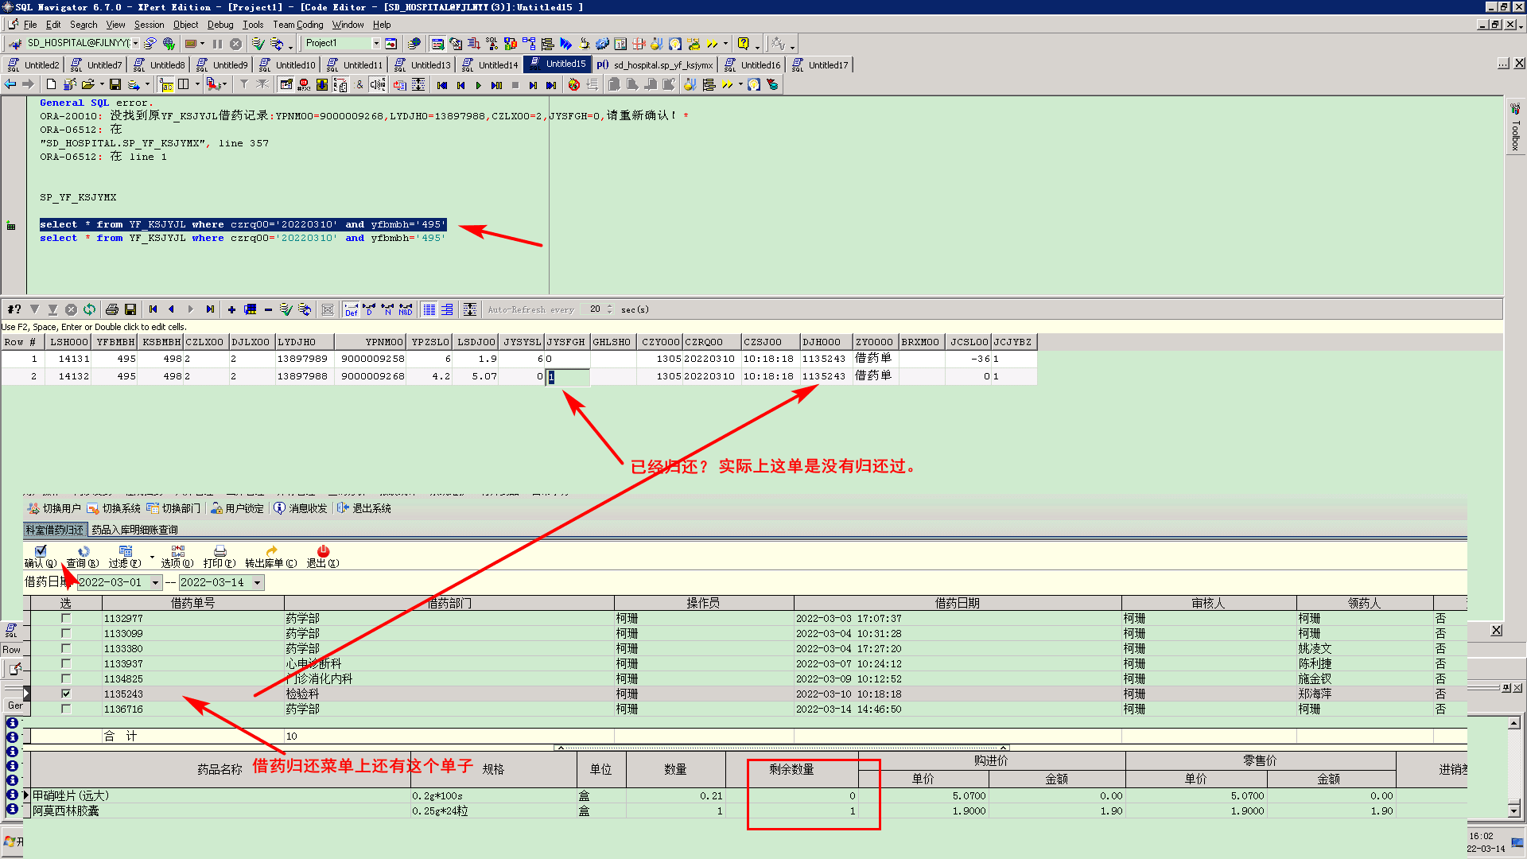Run the SQL with the green play button
The width and height of the screenshot is (1527, 859).
point(478,85)
